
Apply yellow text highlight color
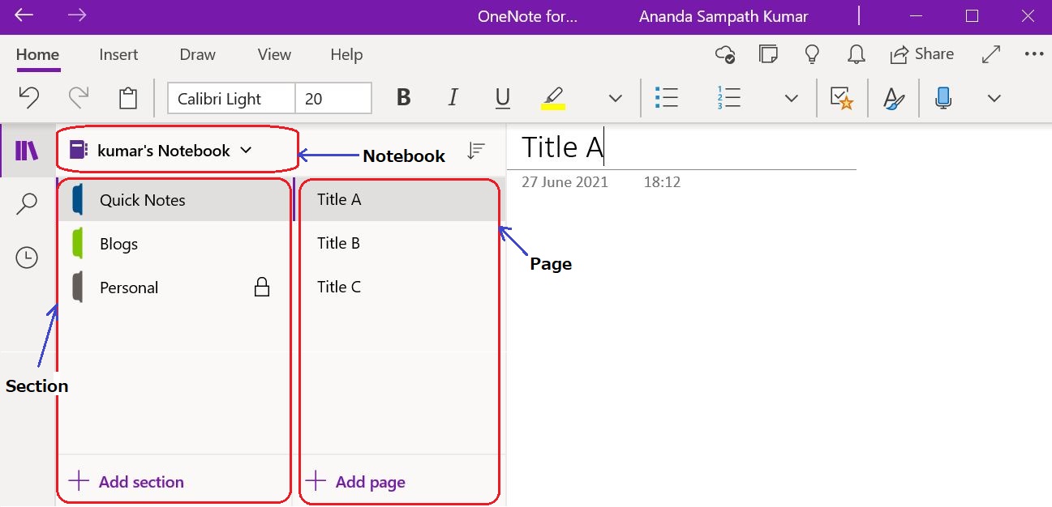click(x=553, y=98)
